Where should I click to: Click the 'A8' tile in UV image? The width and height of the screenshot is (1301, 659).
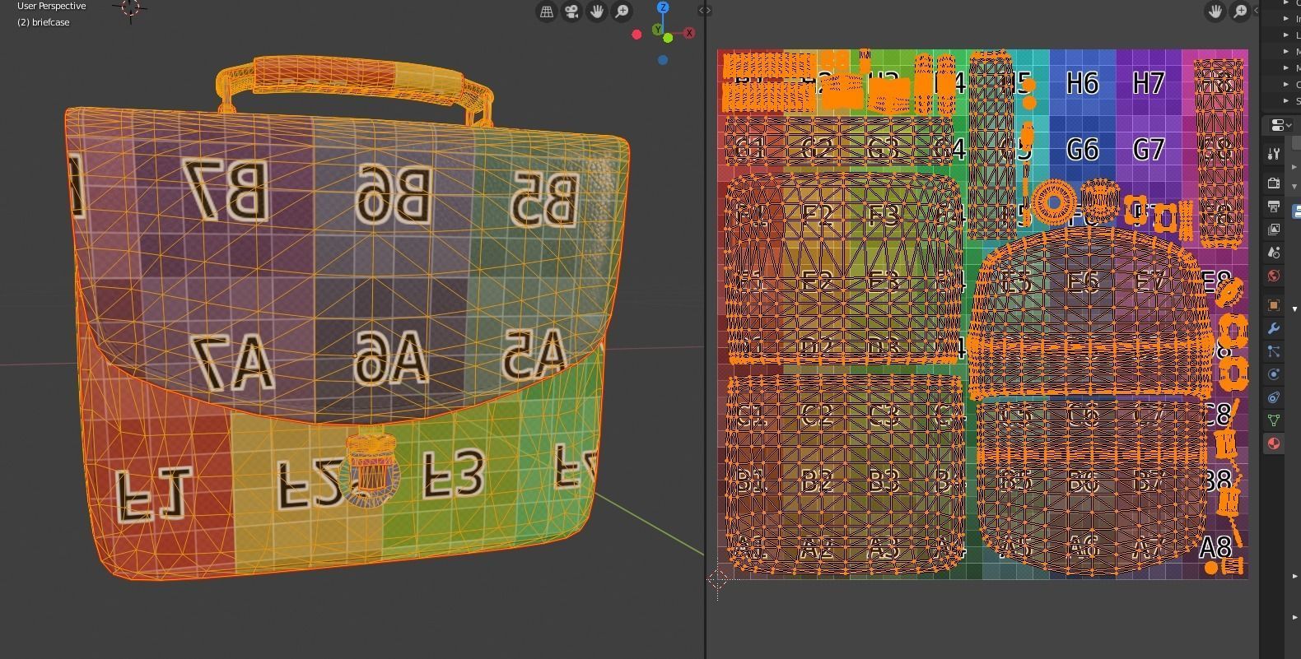(1216, 546)
